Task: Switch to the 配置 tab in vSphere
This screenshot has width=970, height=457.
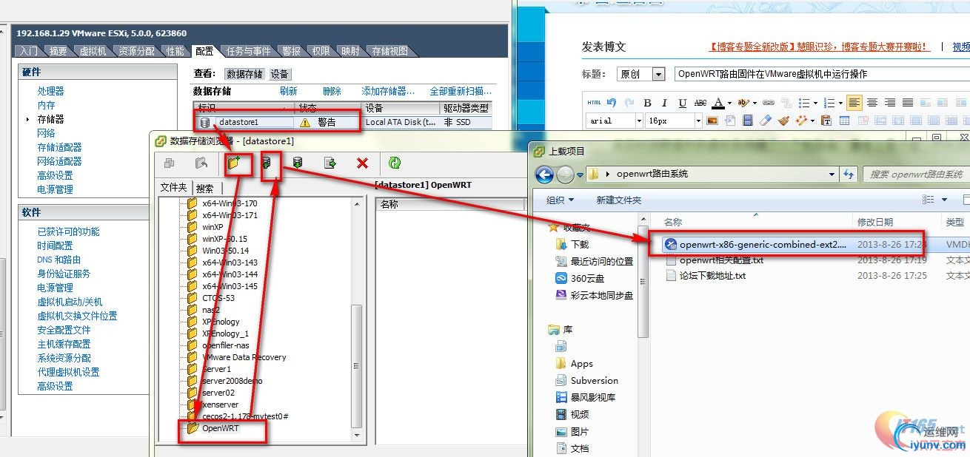Action: (204, 51)
